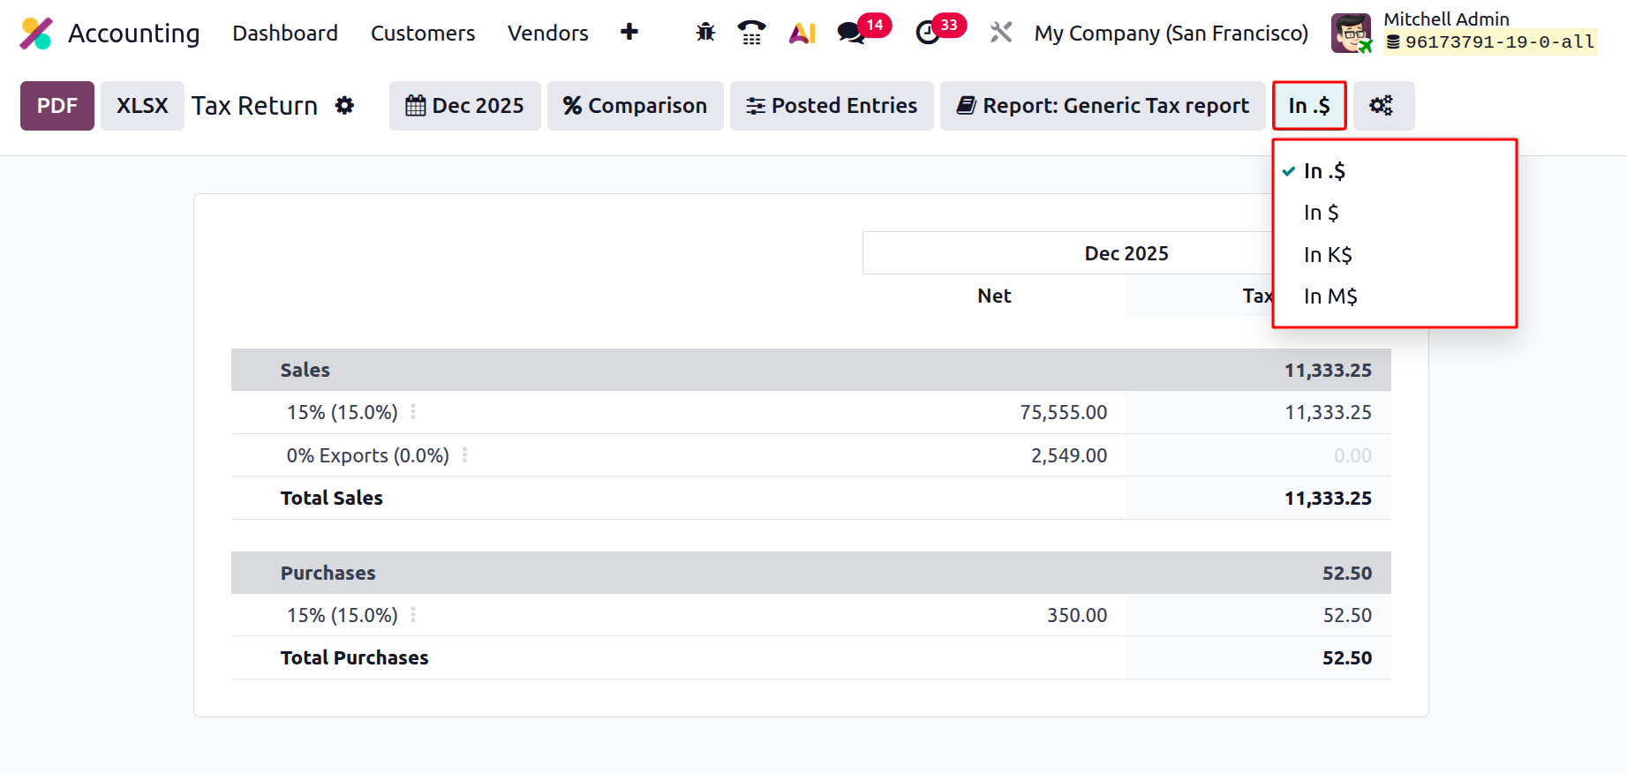Viewport: 1627px width, 773px height.
Task: Choose In M$ rounding option
Action: tap(1394, 296)
